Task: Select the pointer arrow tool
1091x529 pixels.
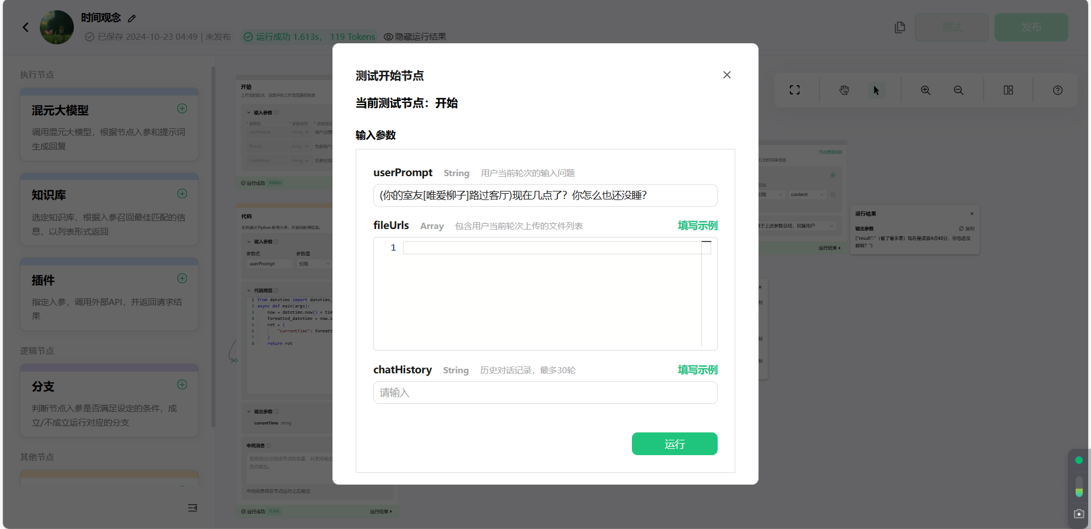Action: click(876, 90)
